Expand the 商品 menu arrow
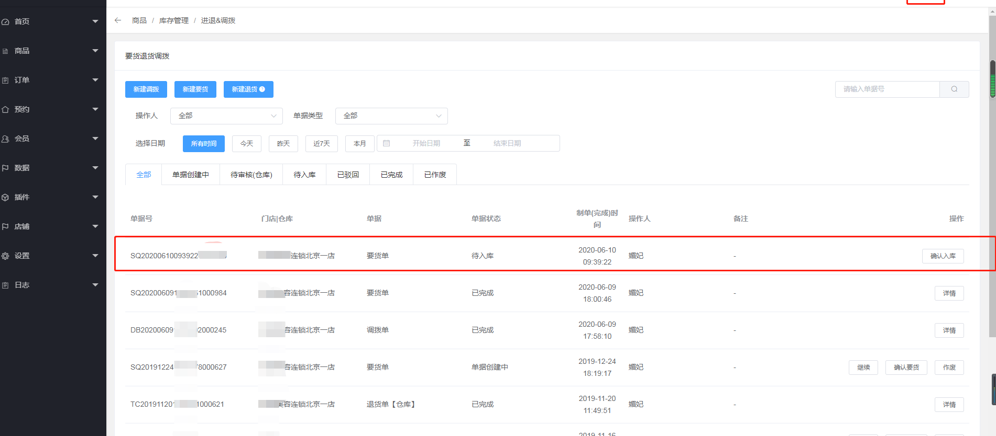Viewport: 996px width, 436px height. (95, 51)
